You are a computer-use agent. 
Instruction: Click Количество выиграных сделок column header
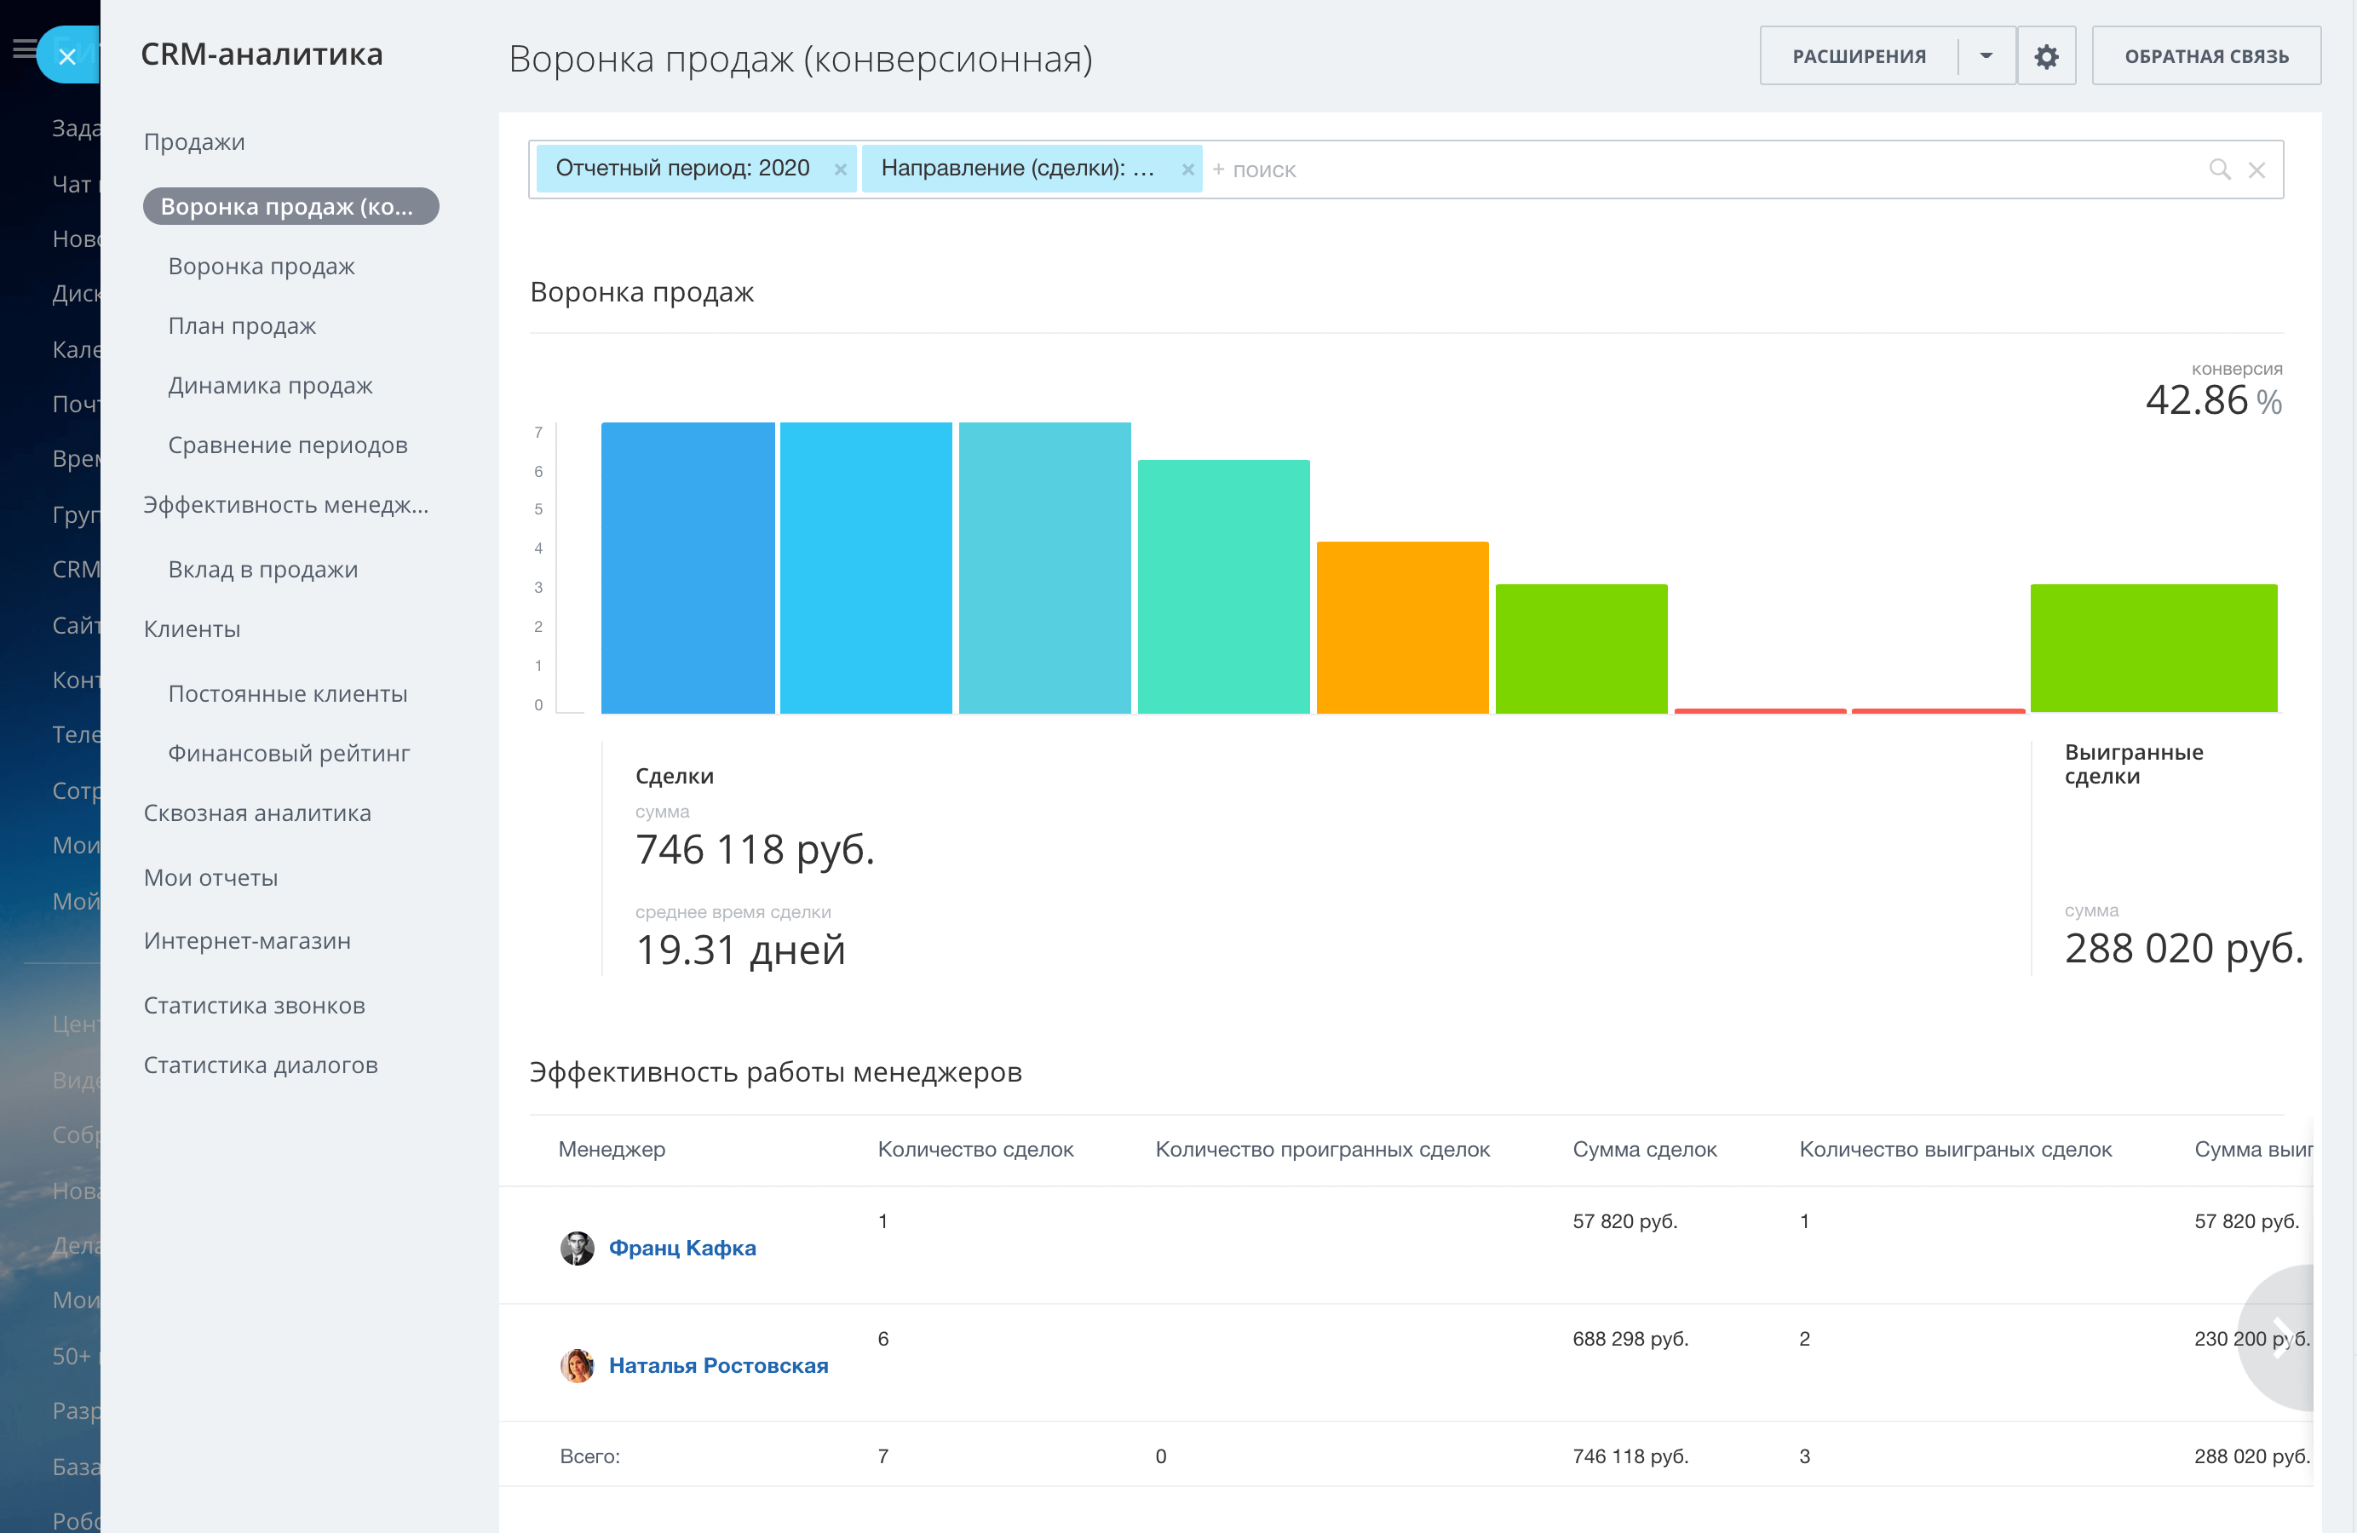pyautogui.click(x=1955, y=1149)
